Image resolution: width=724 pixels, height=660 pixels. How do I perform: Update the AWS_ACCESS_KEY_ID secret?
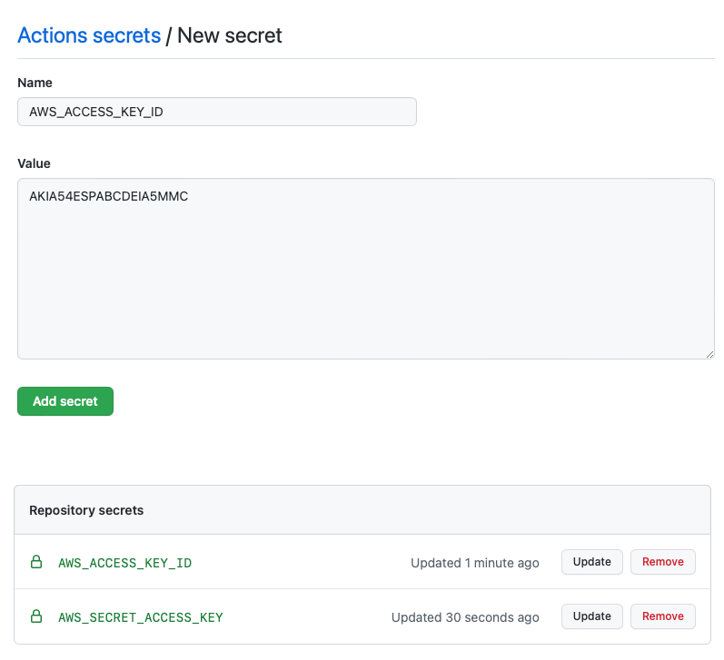(592, 562)
